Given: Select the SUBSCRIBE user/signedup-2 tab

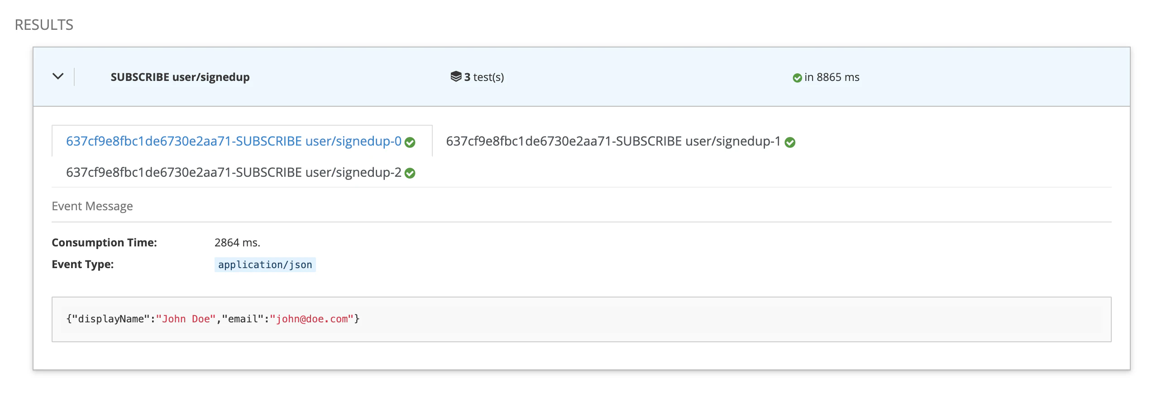Looking at the screenshot, I should [234, 172].
